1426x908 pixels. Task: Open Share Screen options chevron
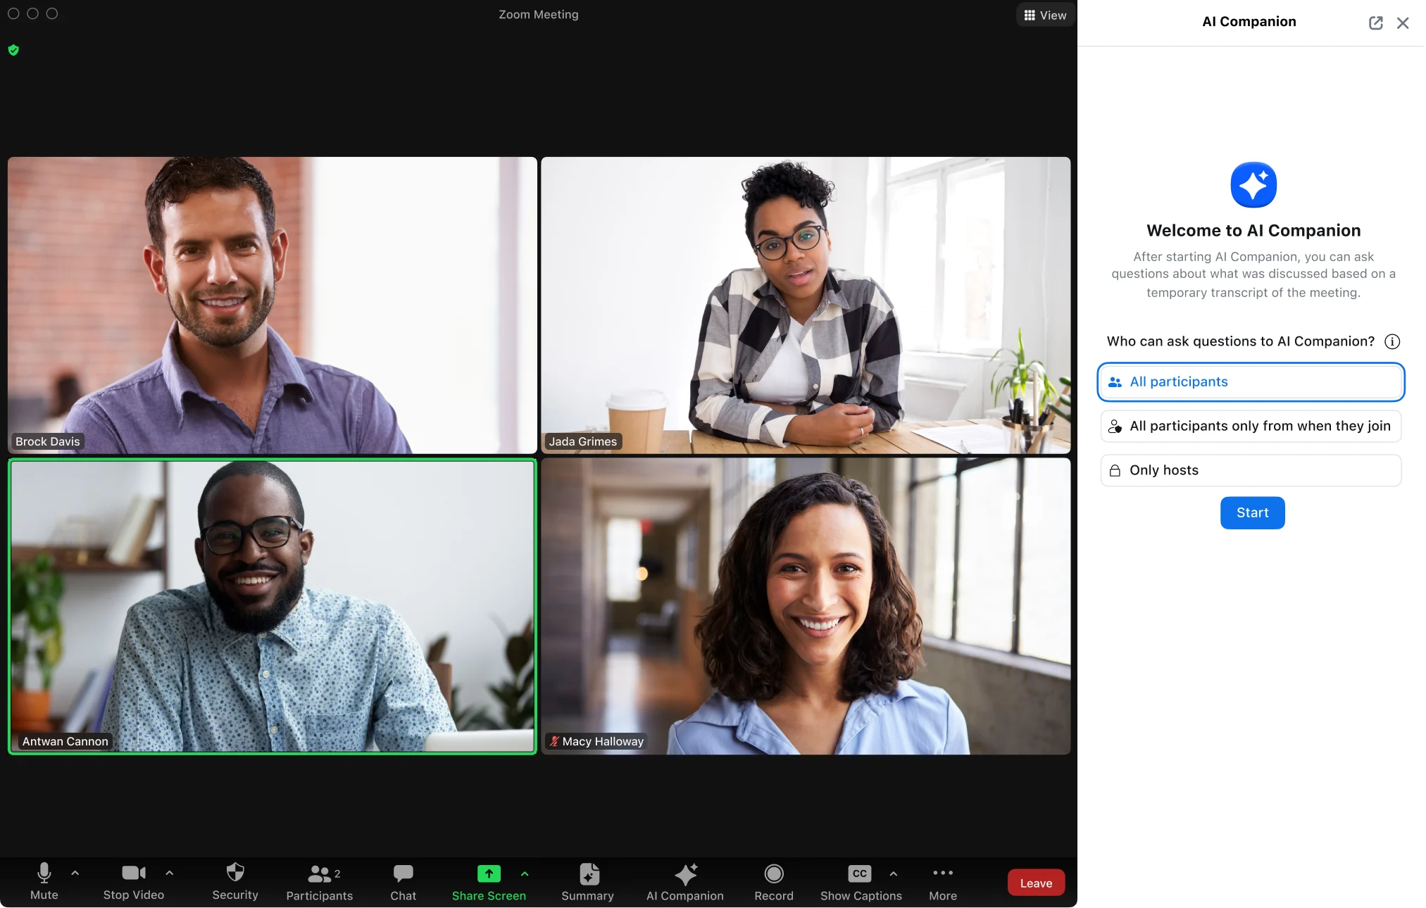tap(524, 873)
